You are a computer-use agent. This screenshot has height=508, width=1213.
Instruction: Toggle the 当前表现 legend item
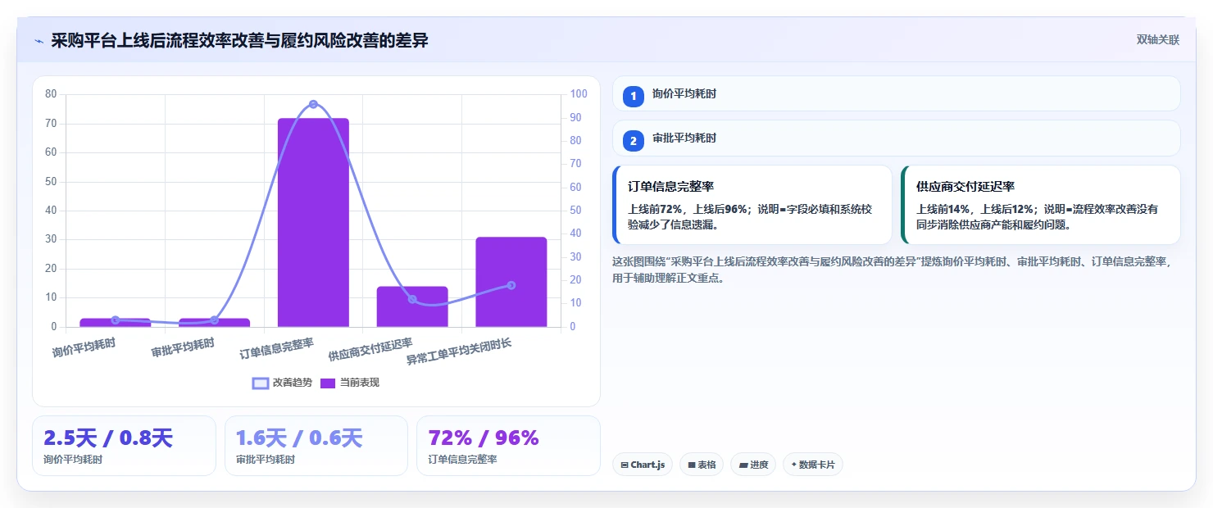[349, 383]
